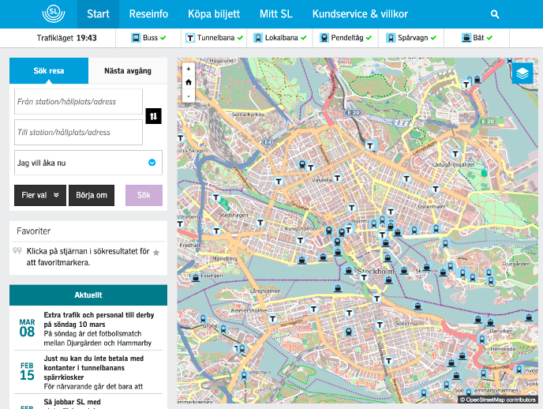The width and height of the screenshot is (543, 409).
Task: Zoom out on the map
Action: click(188, 96)
